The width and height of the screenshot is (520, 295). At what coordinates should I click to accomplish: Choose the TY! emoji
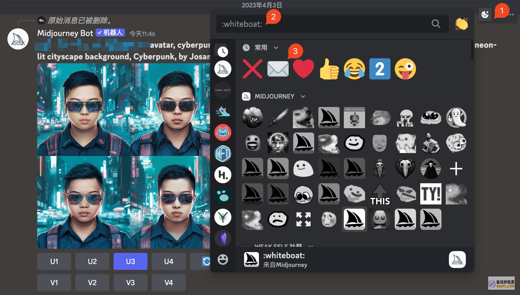pyautogui.click(x=431, y=194)
